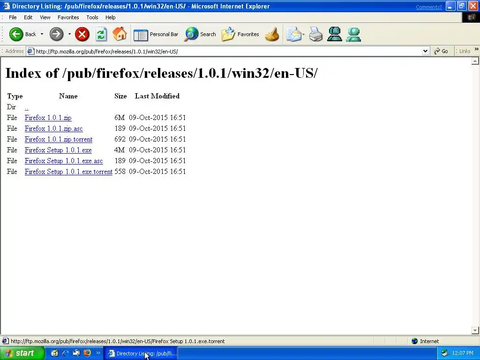This screenshot has height=360, width=480.
Task: Open Firefox 1.0.1.zip.asc link
Action: click(x=53, y=128)
